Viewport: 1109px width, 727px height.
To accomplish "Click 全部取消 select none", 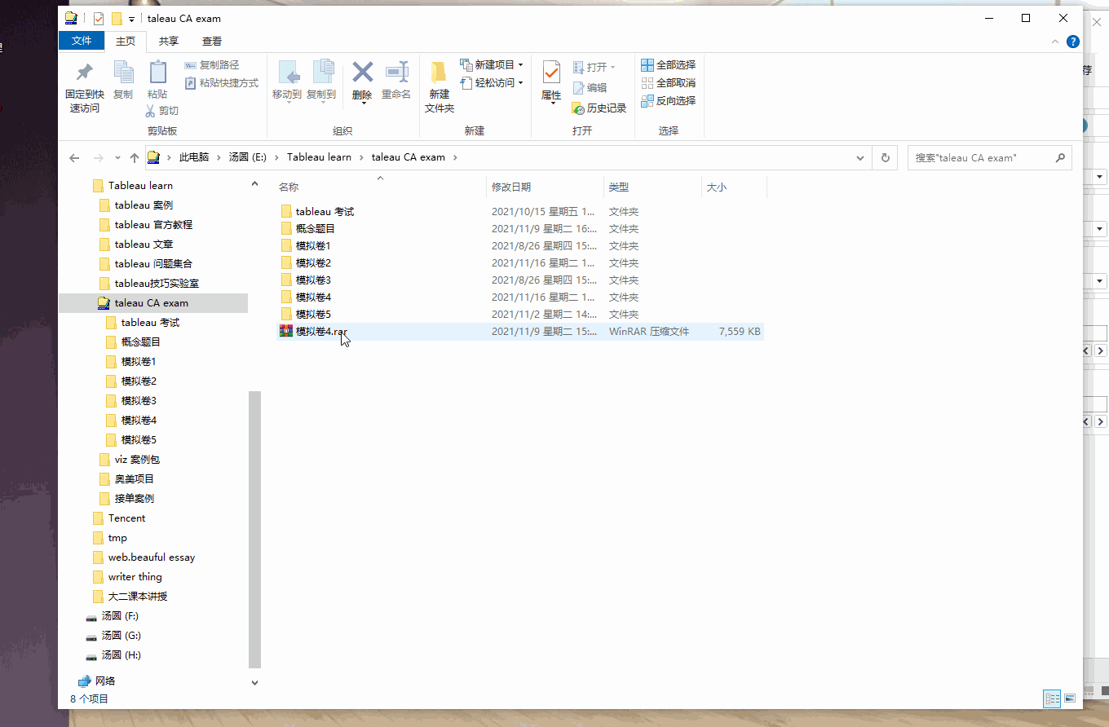I will 668,83.
